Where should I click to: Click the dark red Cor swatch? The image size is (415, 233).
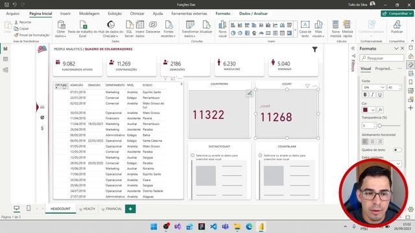tap(365, 109)
